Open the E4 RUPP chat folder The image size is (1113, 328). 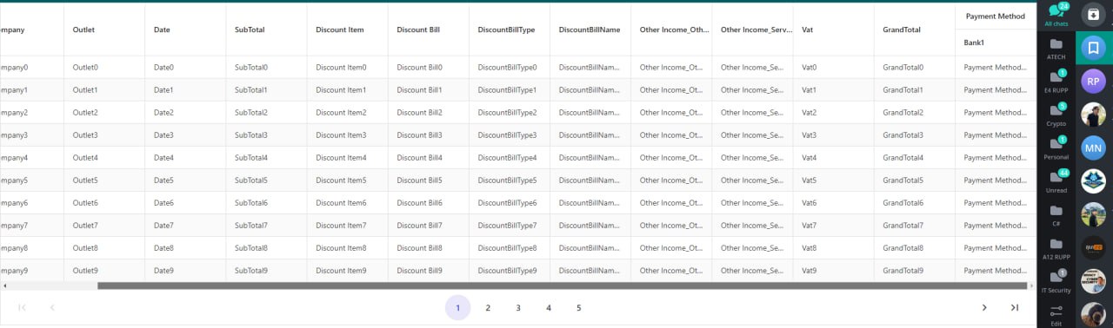[x=1056, y=81]
